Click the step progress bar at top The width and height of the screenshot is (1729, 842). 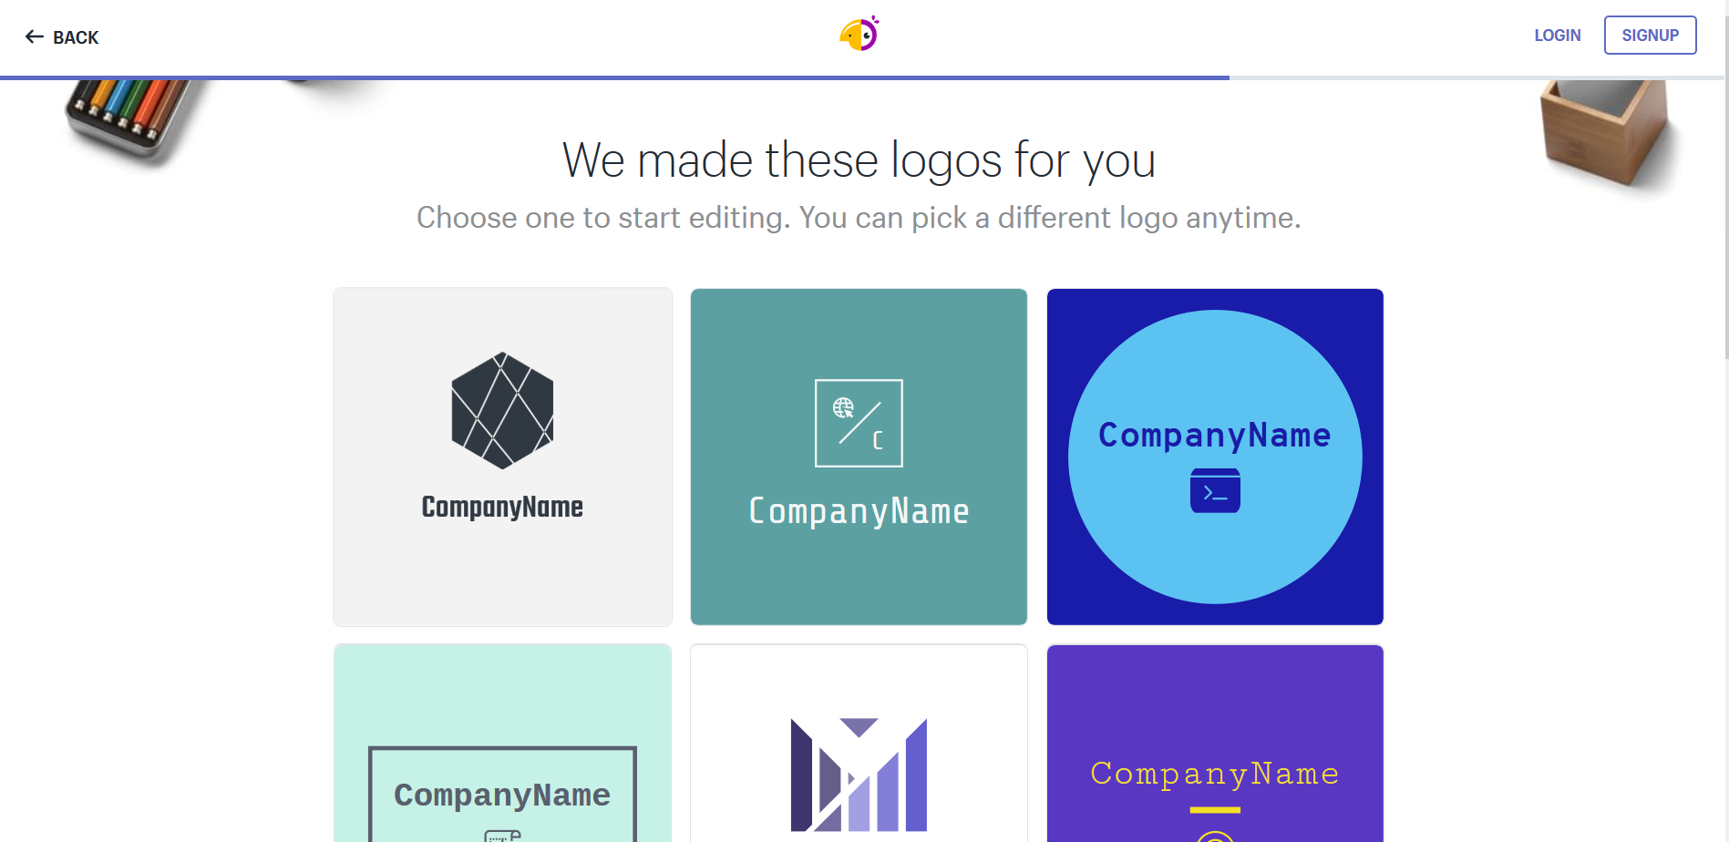point(614,77)
